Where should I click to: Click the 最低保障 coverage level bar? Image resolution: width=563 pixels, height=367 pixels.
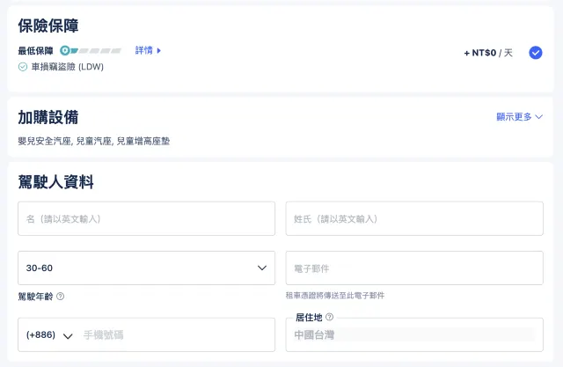[95, 51]
